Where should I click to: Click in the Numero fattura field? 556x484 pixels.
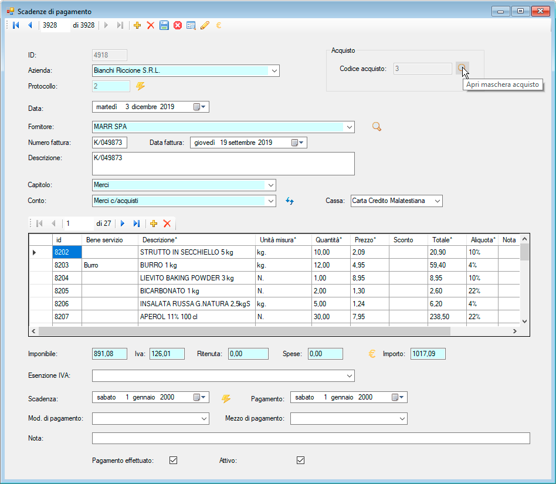(110, 143)
